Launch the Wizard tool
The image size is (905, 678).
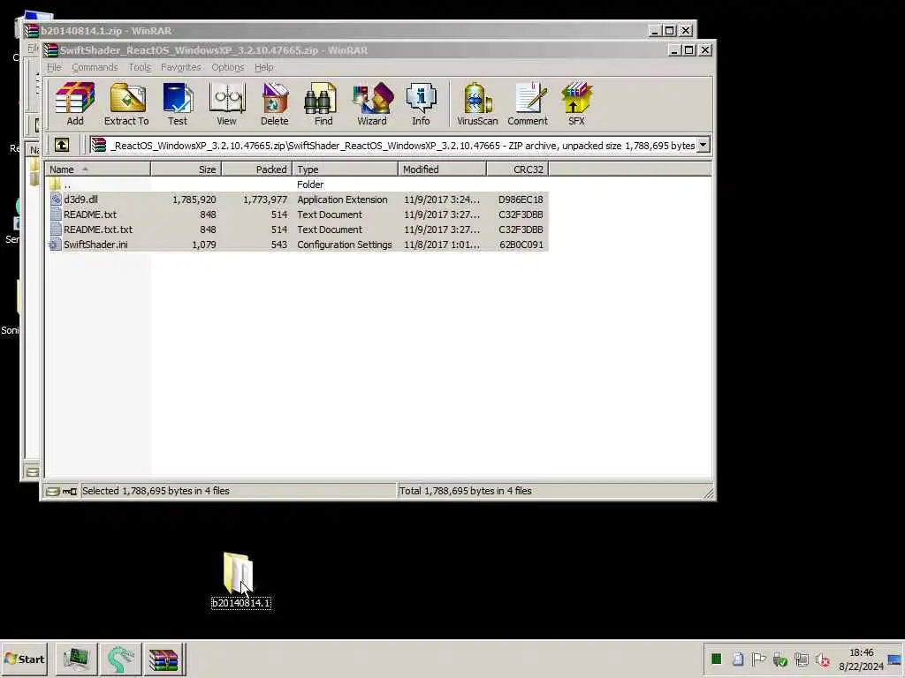click(x=372, y=104)
